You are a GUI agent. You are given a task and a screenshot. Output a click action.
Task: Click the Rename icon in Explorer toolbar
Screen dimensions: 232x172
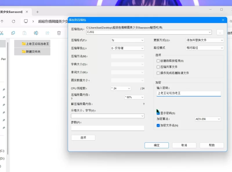[x=36, y=33]
